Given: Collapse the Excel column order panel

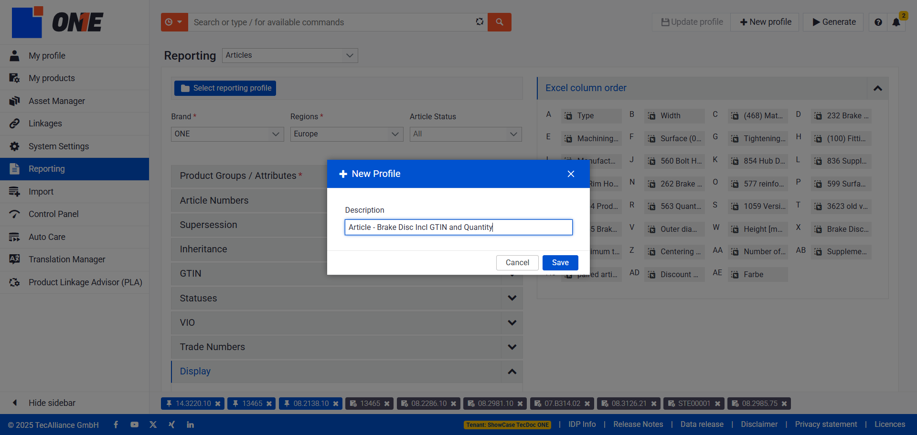Looking at the screenshot, I should [x=878, y=88].
